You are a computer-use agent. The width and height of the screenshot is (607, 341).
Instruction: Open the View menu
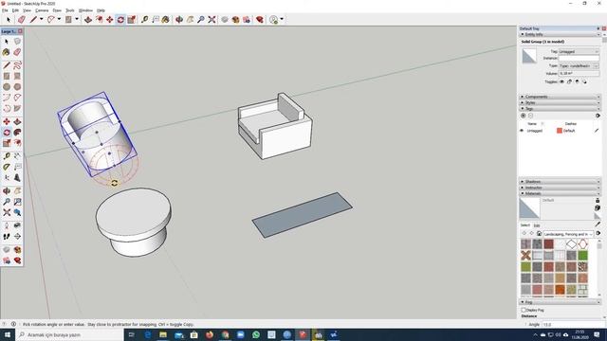[27, 10]
